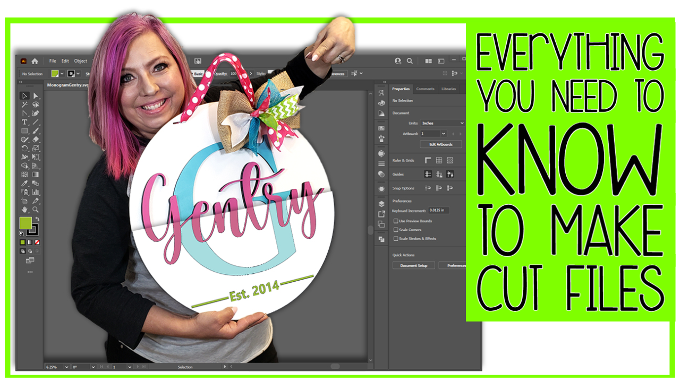Open the Layers panel icon on the sidebar
This screenshot has width=680, height=382.
(x=381, y=203)
